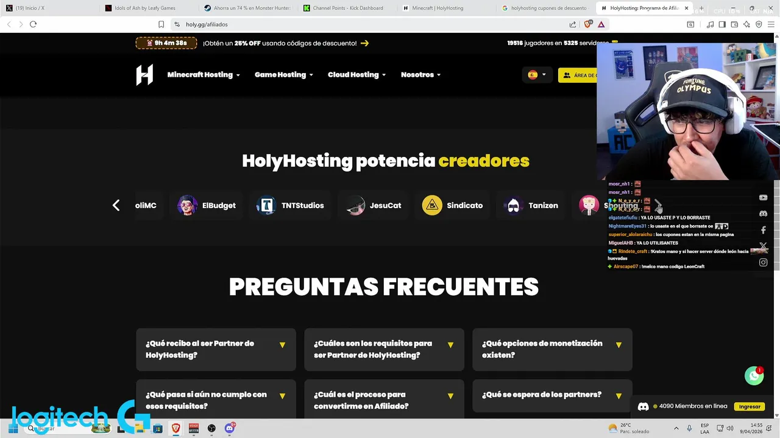780x438 pixels.
Task: Expand '¿Cuál es el proceso para convertirme en Afiliado?'
Action: (x=384, y=399)
